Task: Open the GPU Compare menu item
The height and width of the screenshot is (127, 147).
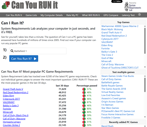Action: 111,15
